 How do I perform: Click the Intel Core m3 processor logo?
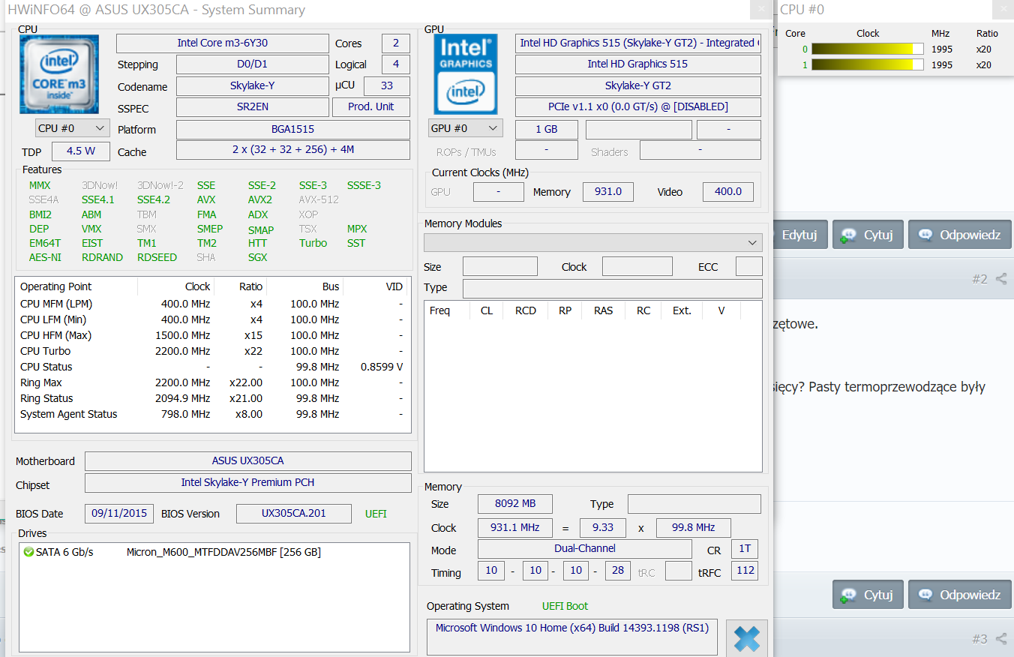point(59,73)
